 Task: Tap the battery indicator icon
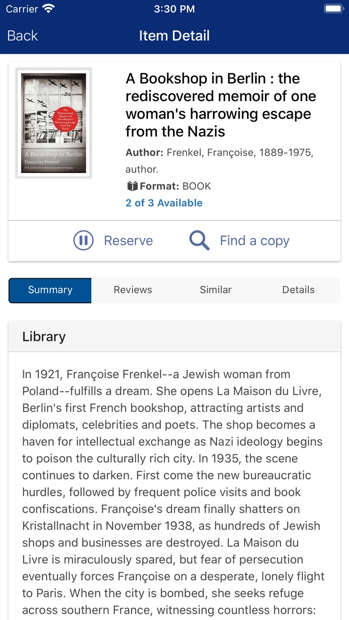tap(333, 9)
